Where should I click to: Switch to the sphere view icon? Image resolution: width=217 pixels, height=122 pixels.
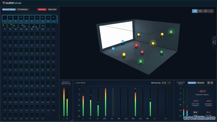point(200,11)
